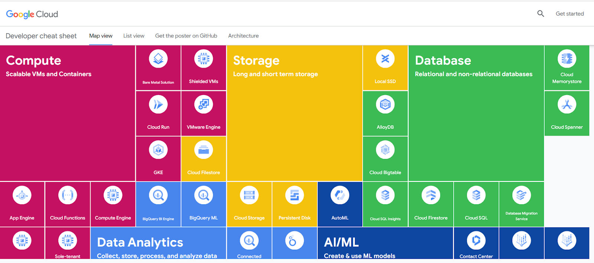Go to the Google Cloud logo home
Image resolution: width=594 pixels, height=263 pixels.
coord(32,14)
